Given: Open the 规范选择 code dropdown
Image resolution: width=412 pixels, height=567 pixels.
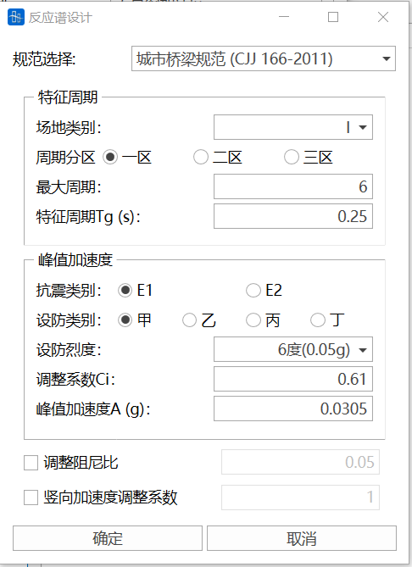Looking at the screenshot, I should (x=264, y=58).
